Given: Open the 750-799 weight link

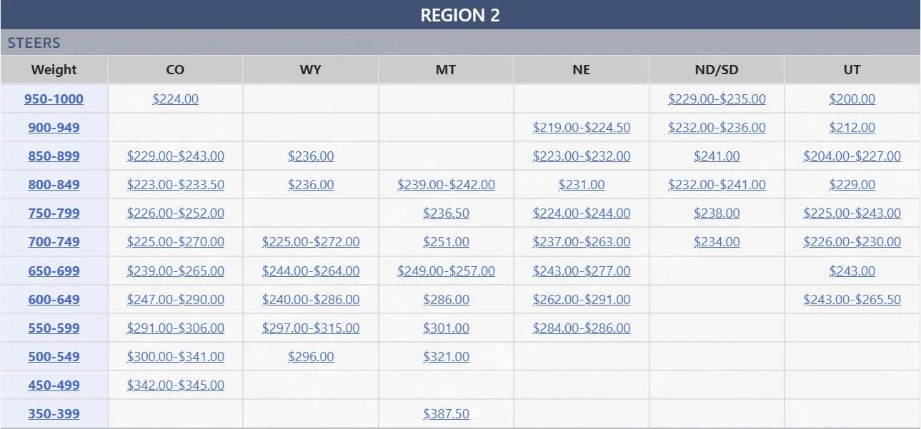Looking at the screenshot, I should point(54,213).
